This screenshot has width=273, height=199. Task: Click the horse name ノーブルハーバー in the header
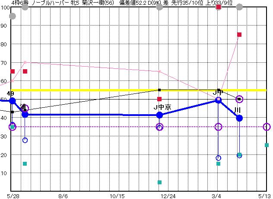(49, 3)
